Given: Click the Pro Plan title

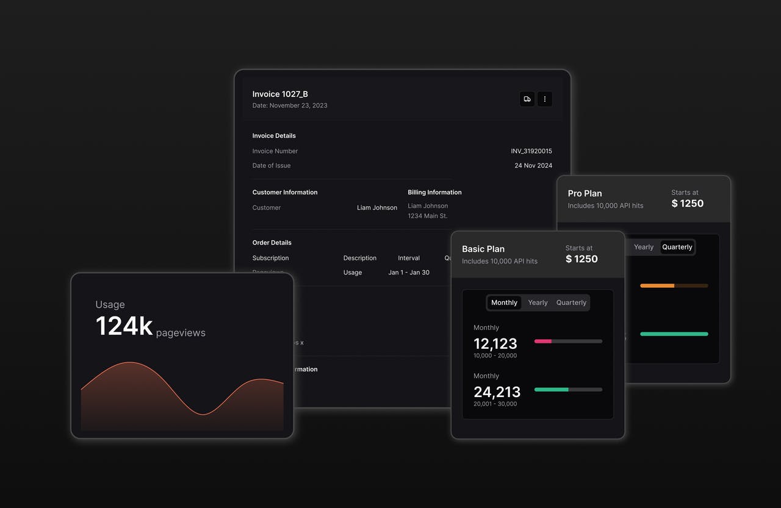Looking at the screenshot, I should pyautogui.click(x=585, y=193).
